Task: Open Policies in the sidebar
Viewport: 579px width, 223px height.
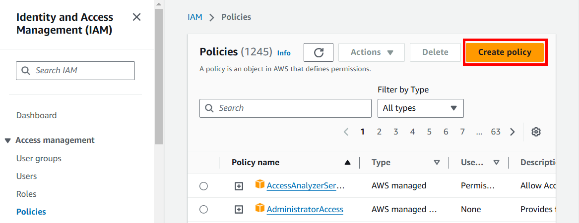Action: [x=31, y=212]
